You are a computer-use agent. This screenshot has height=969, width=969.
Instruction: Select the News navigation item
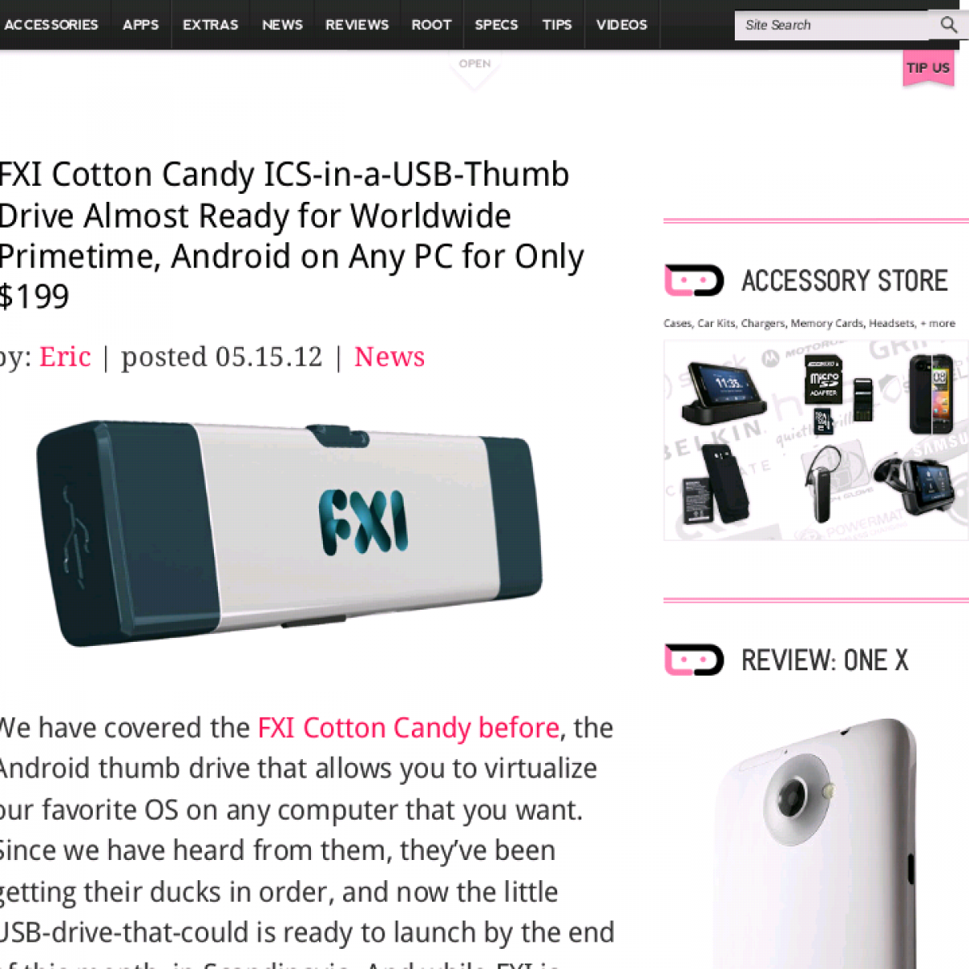point(282,25)
